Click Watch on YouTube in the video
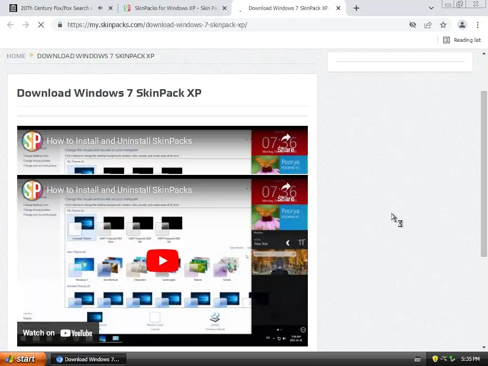This screenshot has width=488, height=366. [x=58, y=333]
